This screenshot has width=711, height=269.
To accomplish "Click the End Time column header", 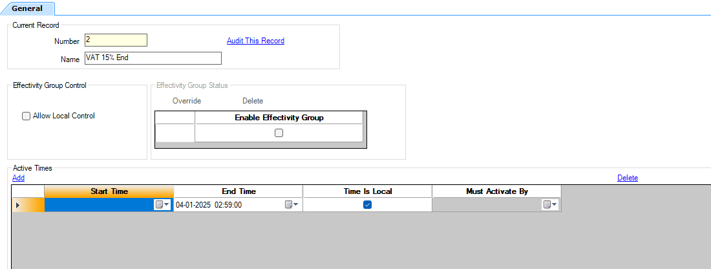I will click(238, 191).
